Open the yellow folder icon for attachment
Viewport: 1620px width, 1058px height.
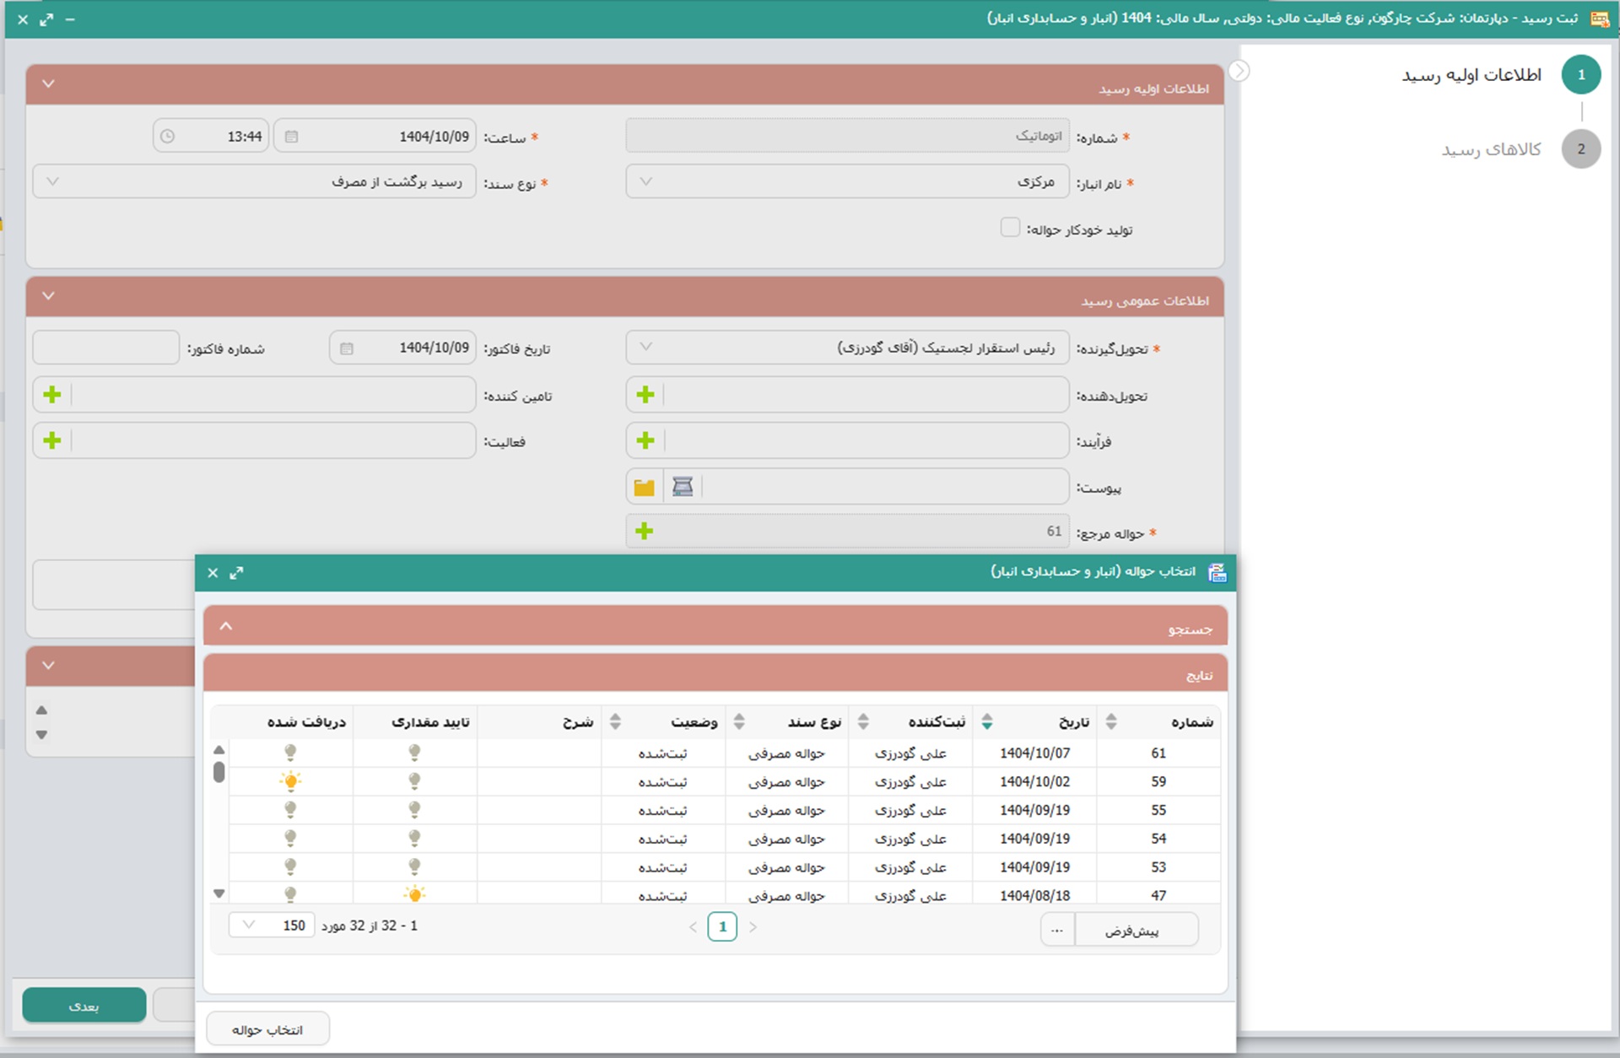(x=645, y=487)
